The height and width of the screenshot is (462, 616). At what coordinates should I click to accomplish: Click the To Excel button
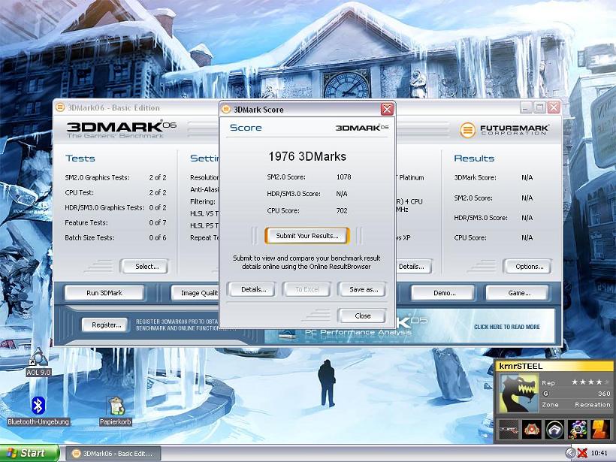(306, 289)
